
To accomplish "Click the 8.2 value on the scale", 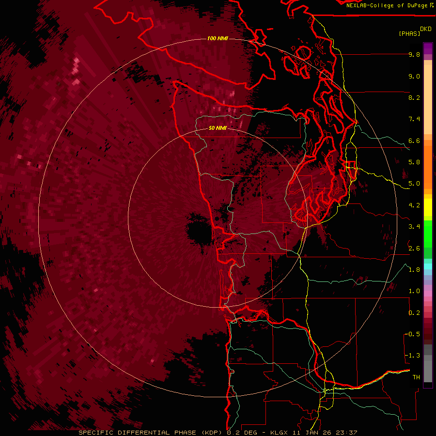I will (414, 97).
